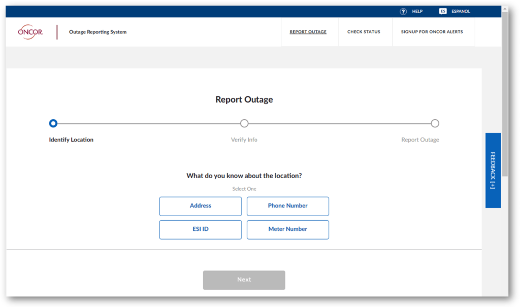Click the vertical page scrollbar
This screenshot has width=520, height=308.
pos(504,101)
